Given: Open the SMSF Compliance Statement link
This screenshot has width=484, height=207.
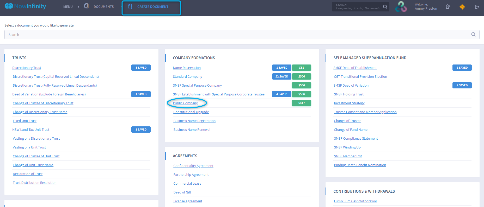Looking at the screenshot, I should point(356,138).
